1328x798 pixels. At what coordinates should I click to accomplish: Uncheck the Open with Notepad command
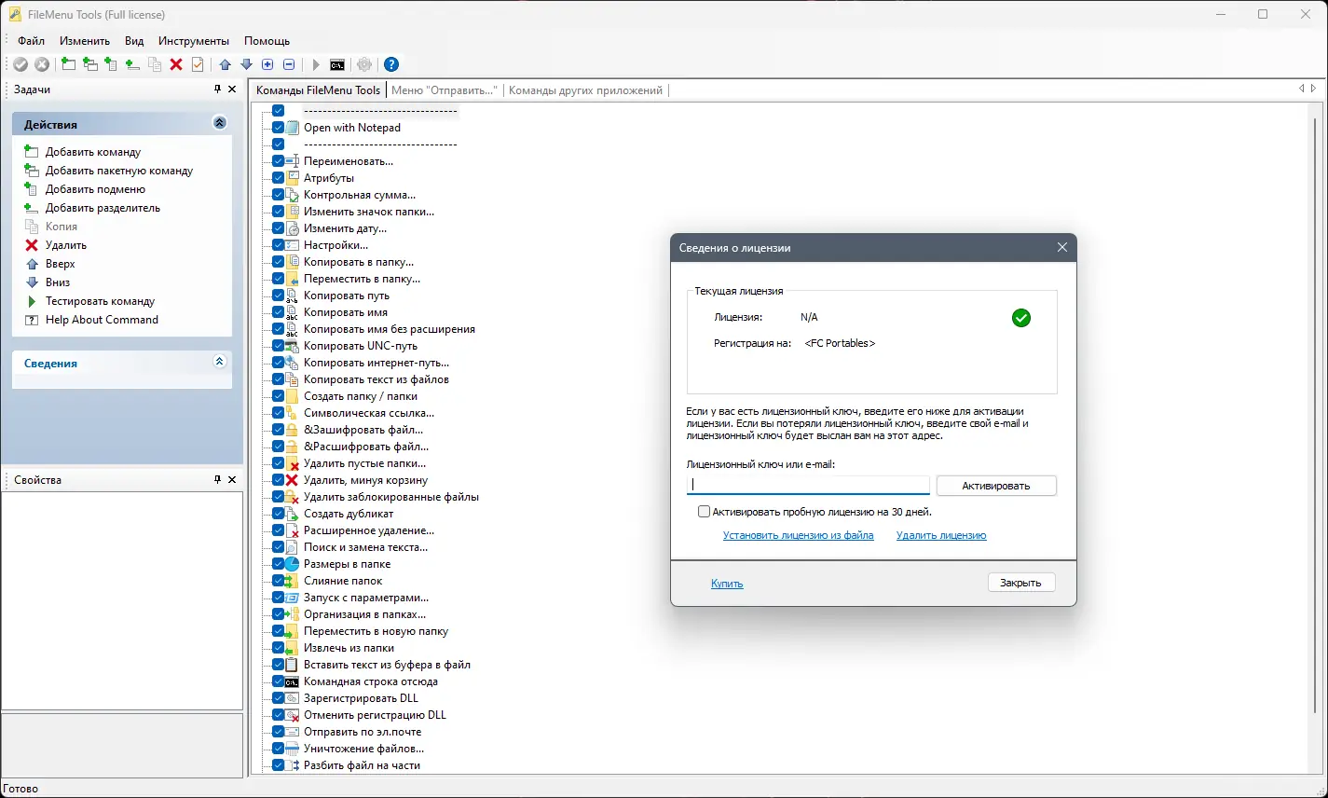(x=278, y=128)
